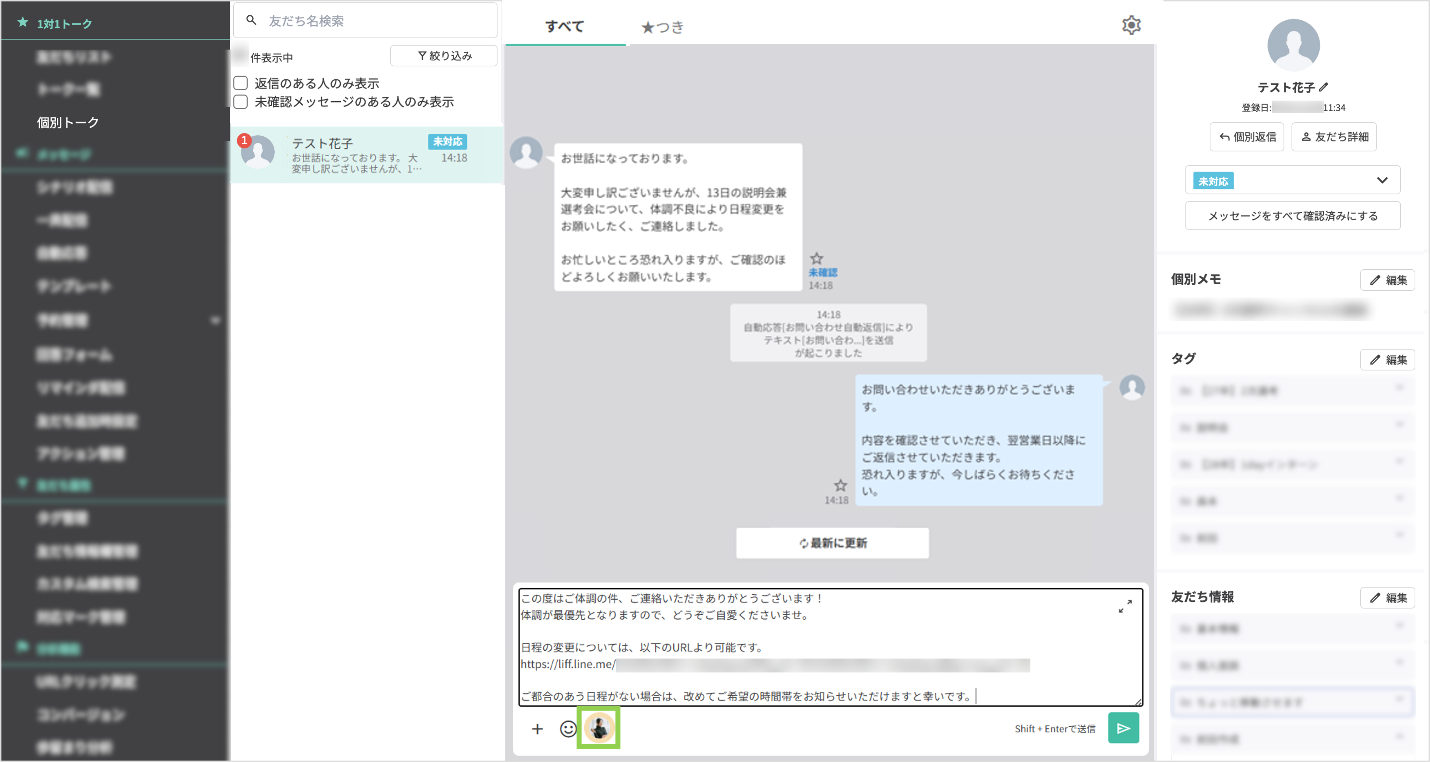Expand the message input with the diagonal-arrows icon
This screenshot has width=1430, height=762.
click(1126, 606)
